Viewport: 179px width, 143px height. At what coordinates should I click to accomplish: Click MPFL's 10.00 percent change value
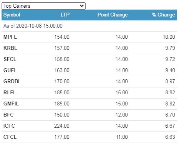[169, 37]
